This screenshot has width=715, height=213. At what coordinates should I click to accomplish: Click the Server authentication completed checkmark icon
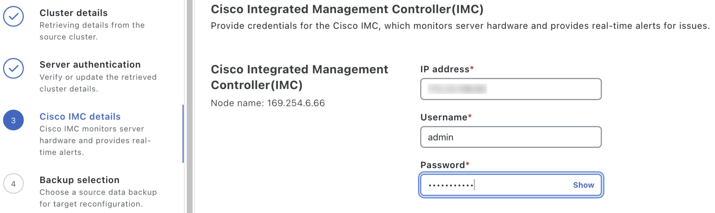[13, 68]
